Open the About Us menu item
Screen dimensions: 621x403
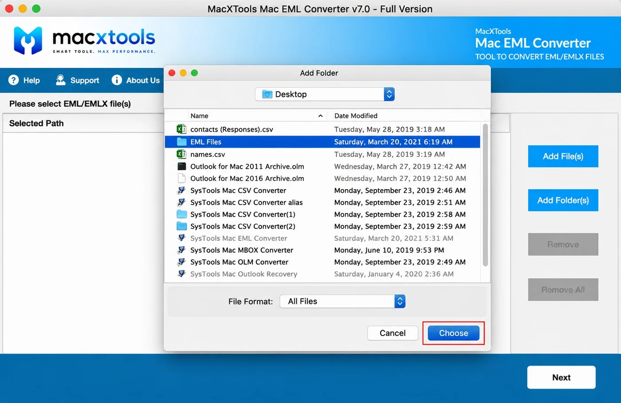(x=136, y=80)
